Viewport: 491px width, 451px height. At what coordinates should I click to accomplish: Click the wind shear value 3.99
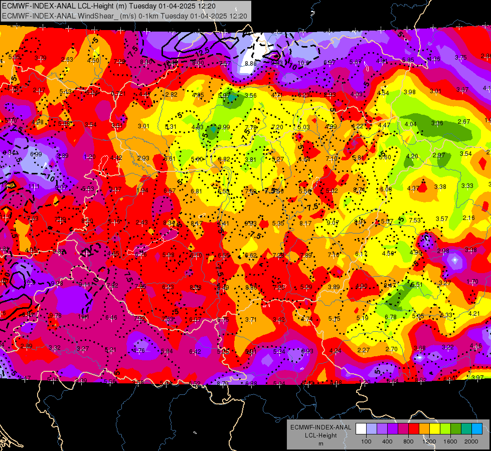[224, 127]
